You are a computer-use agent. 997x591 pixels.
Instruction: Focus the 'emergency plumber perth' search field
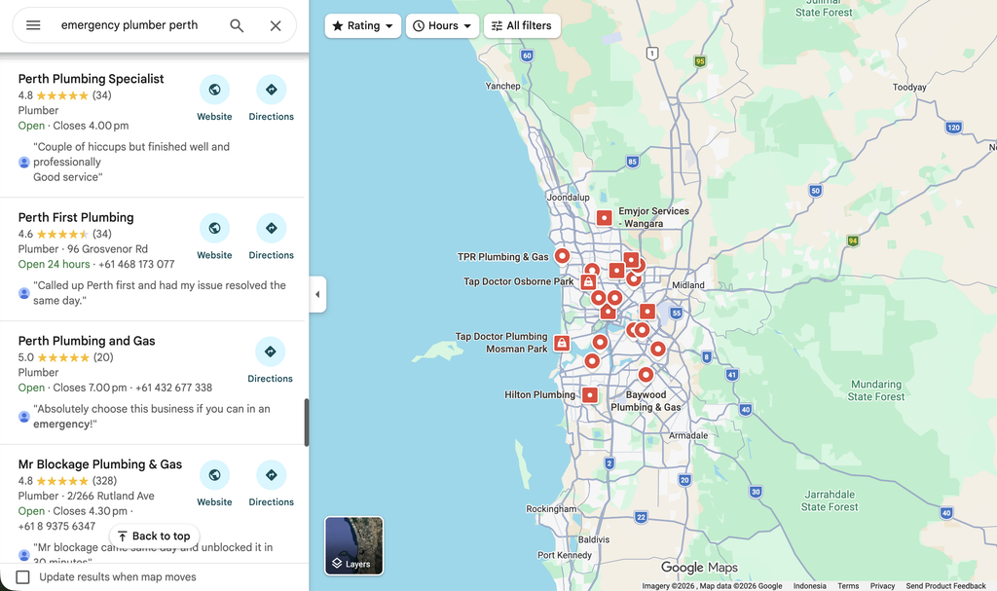[x=129, y=25]
